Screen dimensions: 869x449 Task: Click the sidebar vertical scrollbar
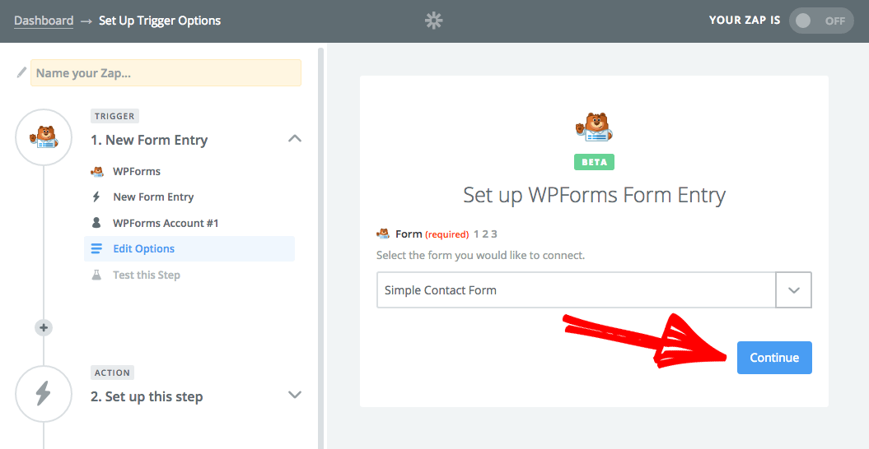[x=320, y=248]
